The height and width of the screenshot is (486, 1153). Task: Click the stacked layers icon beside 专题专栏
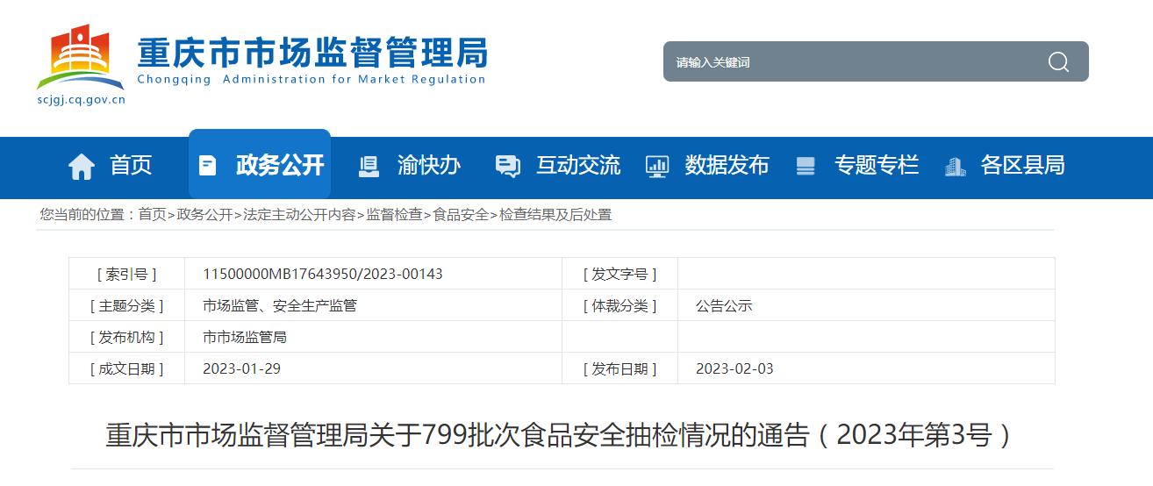pyautogui.click(x=805, y=166)
